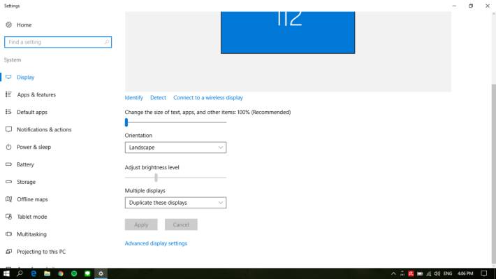Open Spotify from the taskbar

(74, 273)
